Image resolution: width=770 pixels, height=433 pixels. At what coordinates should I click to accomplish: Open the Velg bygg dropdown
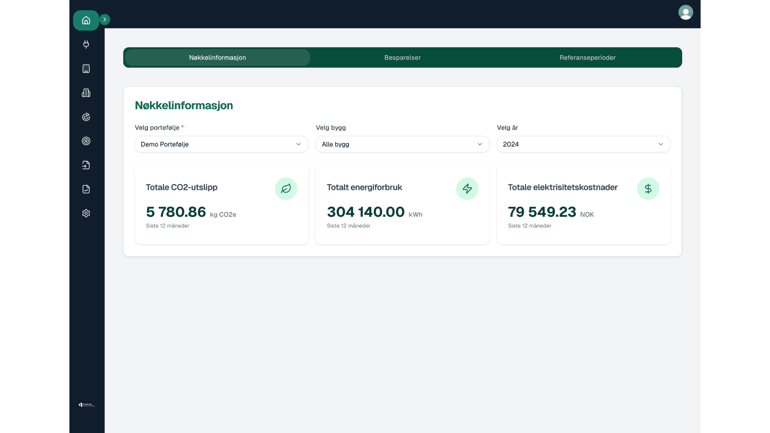point(402,144)
